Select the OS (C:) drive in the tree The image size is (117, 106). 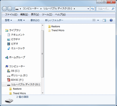click(13, 71)
